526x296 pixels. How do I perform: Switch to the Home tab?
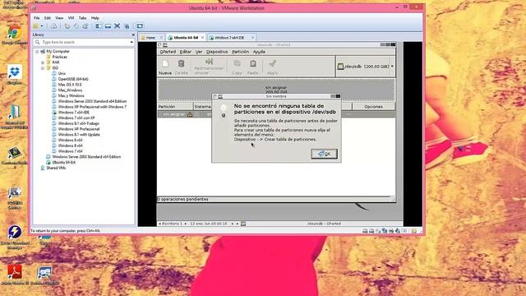[151, 38]
